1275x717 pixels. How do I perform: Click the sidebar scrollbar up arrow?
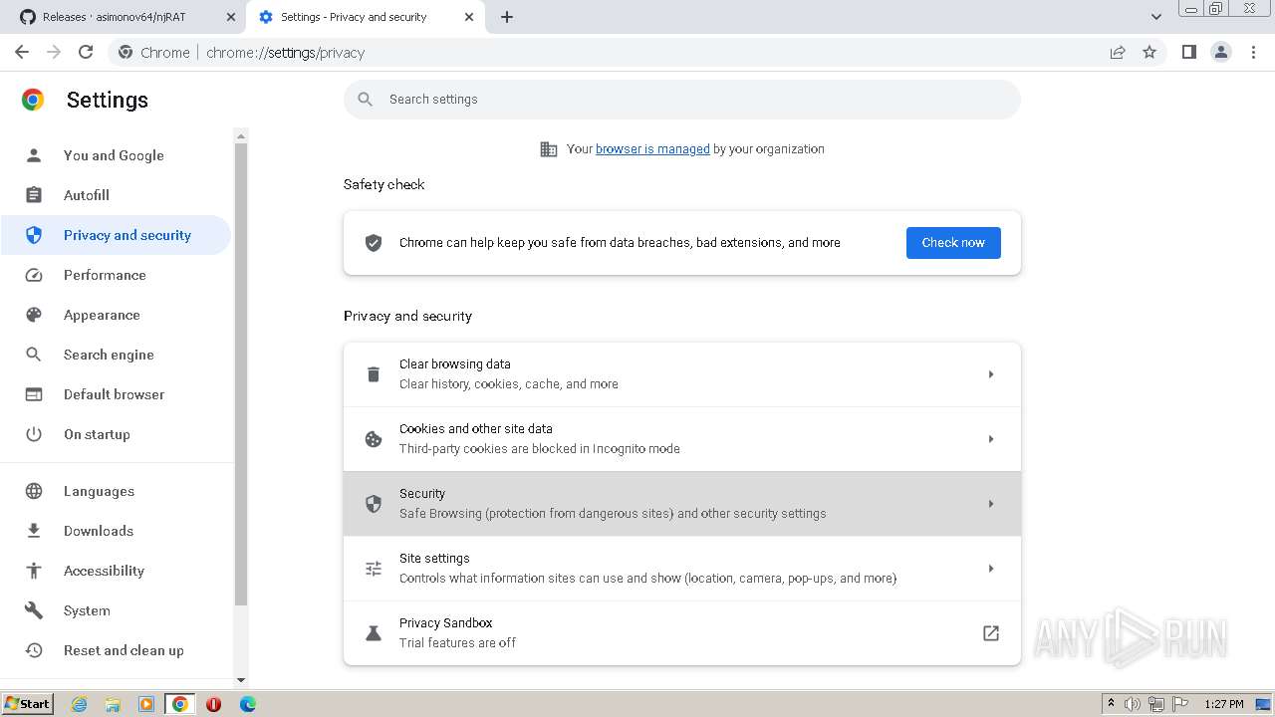[x=241, y=135]
